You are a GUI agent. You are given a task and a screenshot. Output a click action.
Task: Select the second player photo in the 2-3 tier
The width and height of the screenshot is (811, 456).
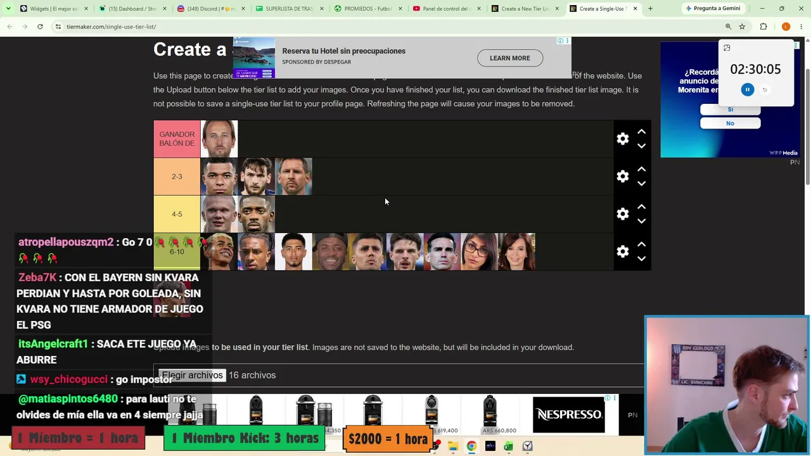click(x=256, y=176)
